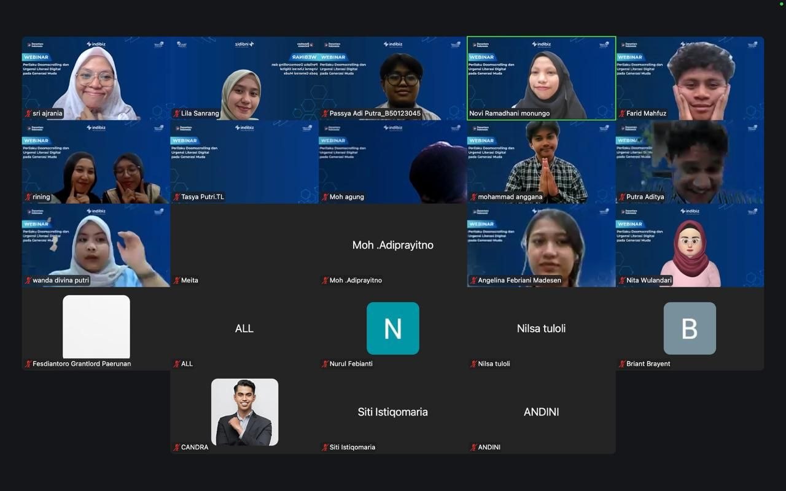
Task: Click Fesdiantoro Grantlord Paerunan's white profile picture
Action: [96, 327]
